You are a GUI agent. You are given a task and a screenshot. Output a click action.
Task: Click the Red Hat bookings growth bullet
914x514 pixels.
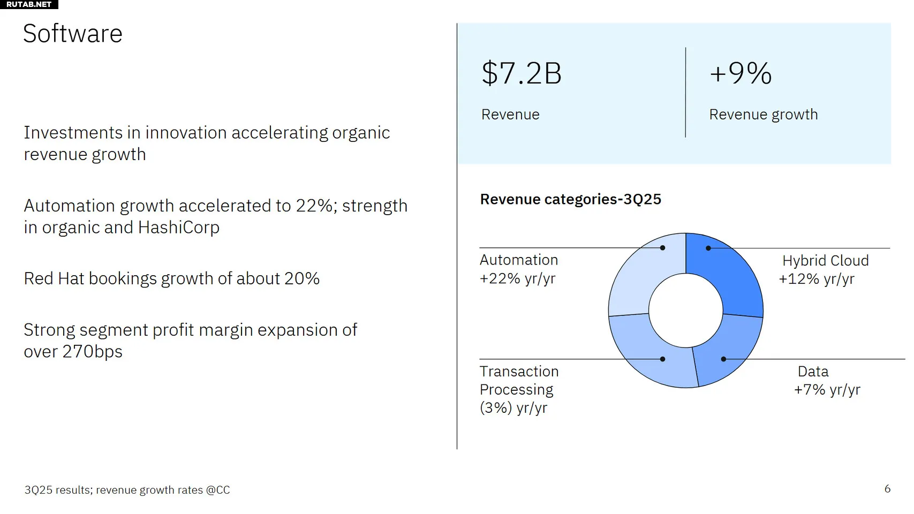(171, 278)
